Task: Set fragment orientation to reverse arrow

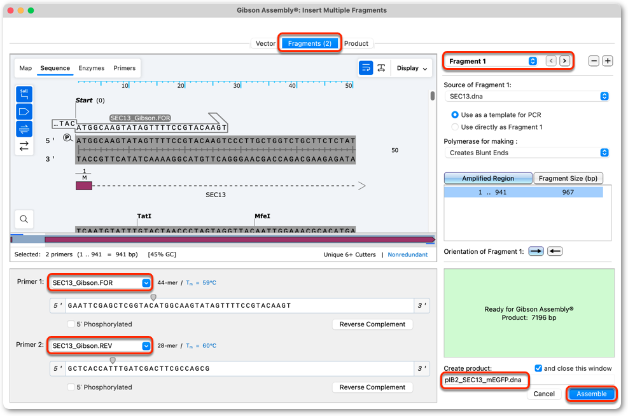Action: tap(555, 251)
